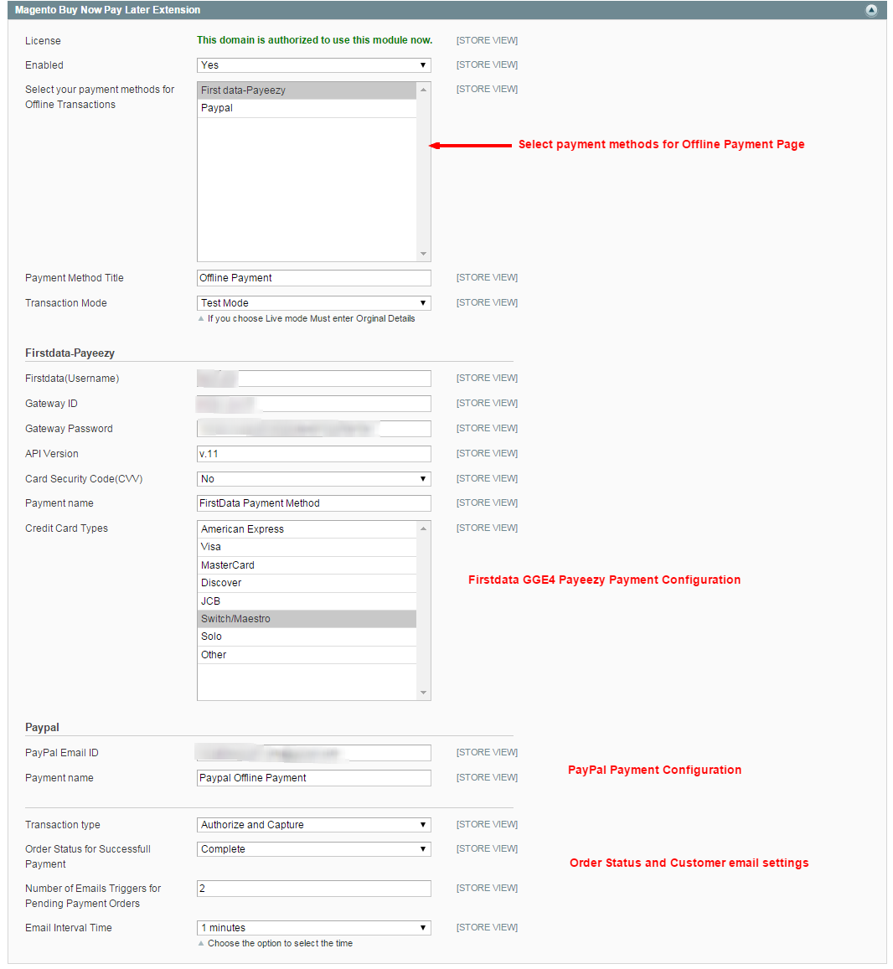The width and height of the screenshot is (893, 969).
Task: Click the Paypal section heading
Action: (42, 727)
